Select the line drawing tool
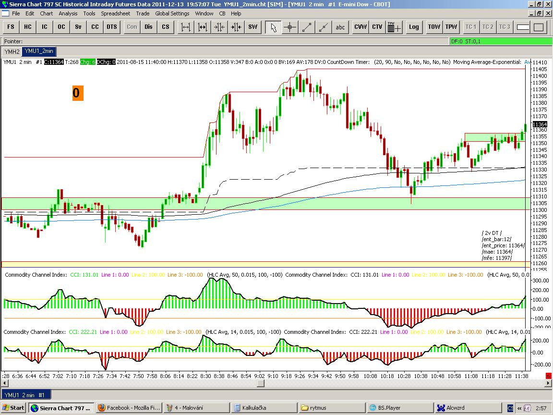This screenshot has height=415, width=553. 307,27
